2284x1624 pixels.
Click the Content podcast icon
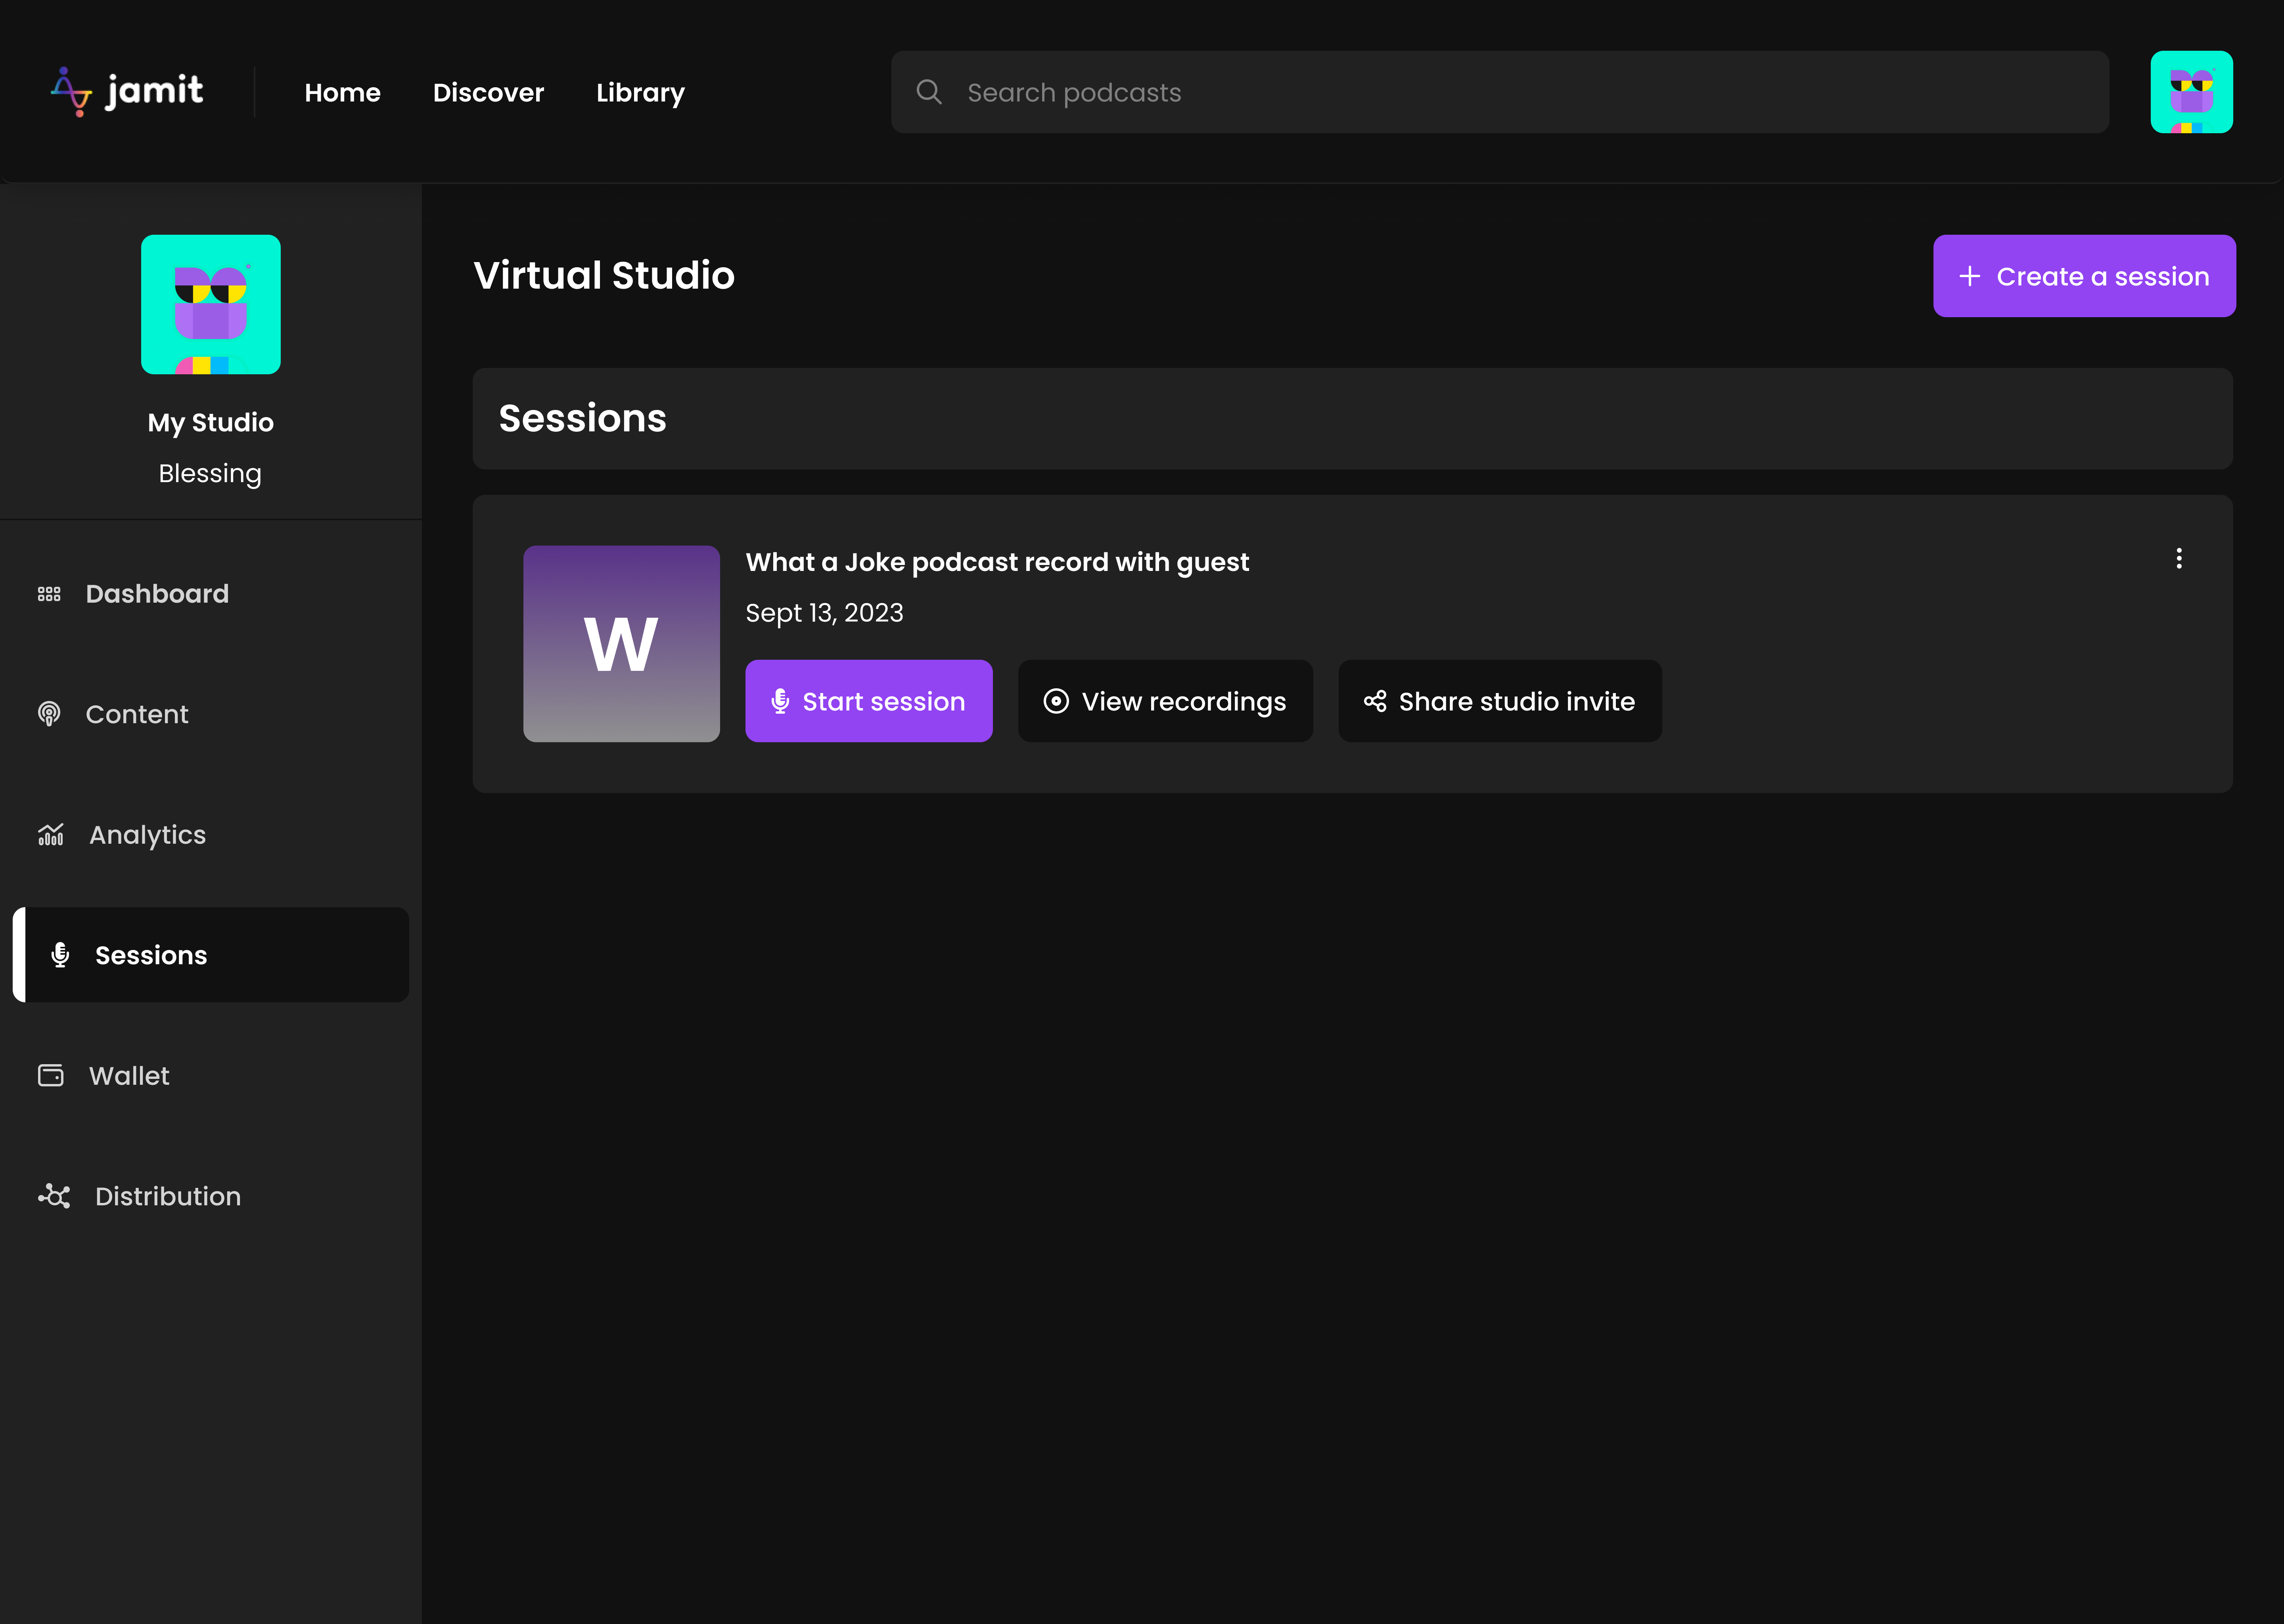pyautogui.click(x=49, y=714)
